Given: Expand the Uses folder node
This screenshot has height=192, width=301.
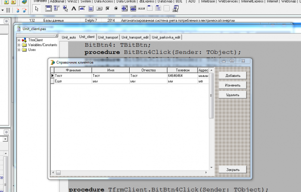Looking at the screenshot, I should coord(19,50).
